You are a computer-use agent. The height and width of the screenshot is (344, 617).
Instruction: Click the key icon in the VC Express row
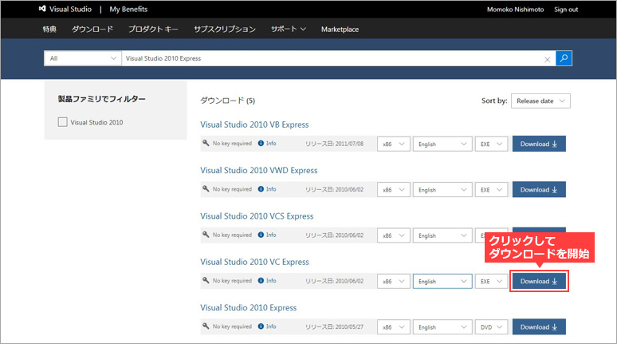click(206, 280)
